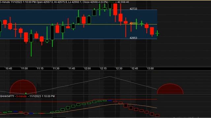Select the 11:15 time axis label
This screenshot has width=211, height=118.
[x=40, y=69]
